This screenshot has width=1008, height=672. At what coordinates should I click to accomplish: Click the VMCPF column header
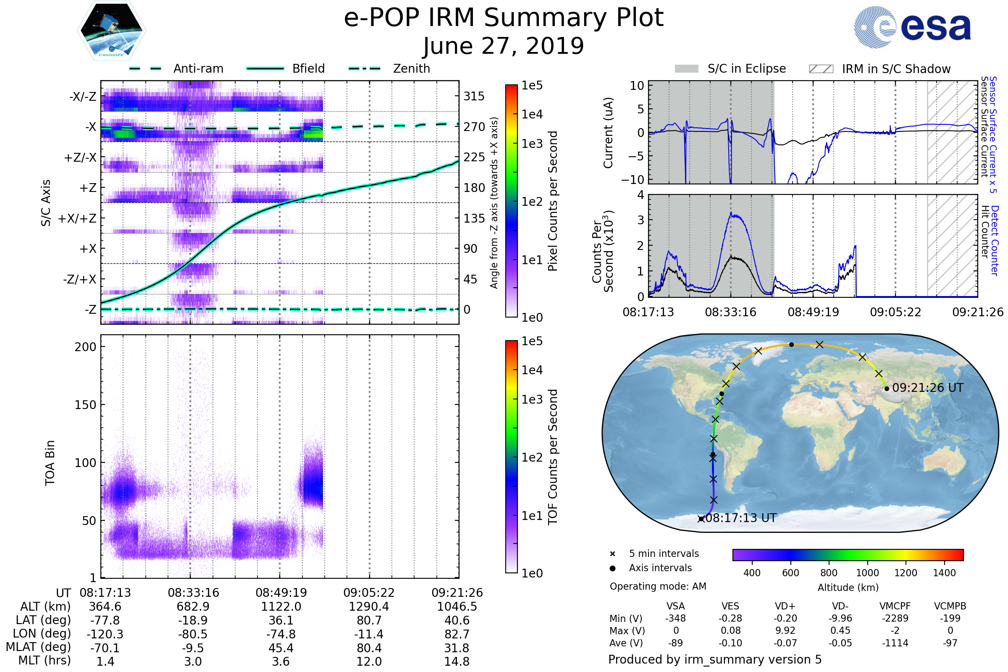coord(895,606)
